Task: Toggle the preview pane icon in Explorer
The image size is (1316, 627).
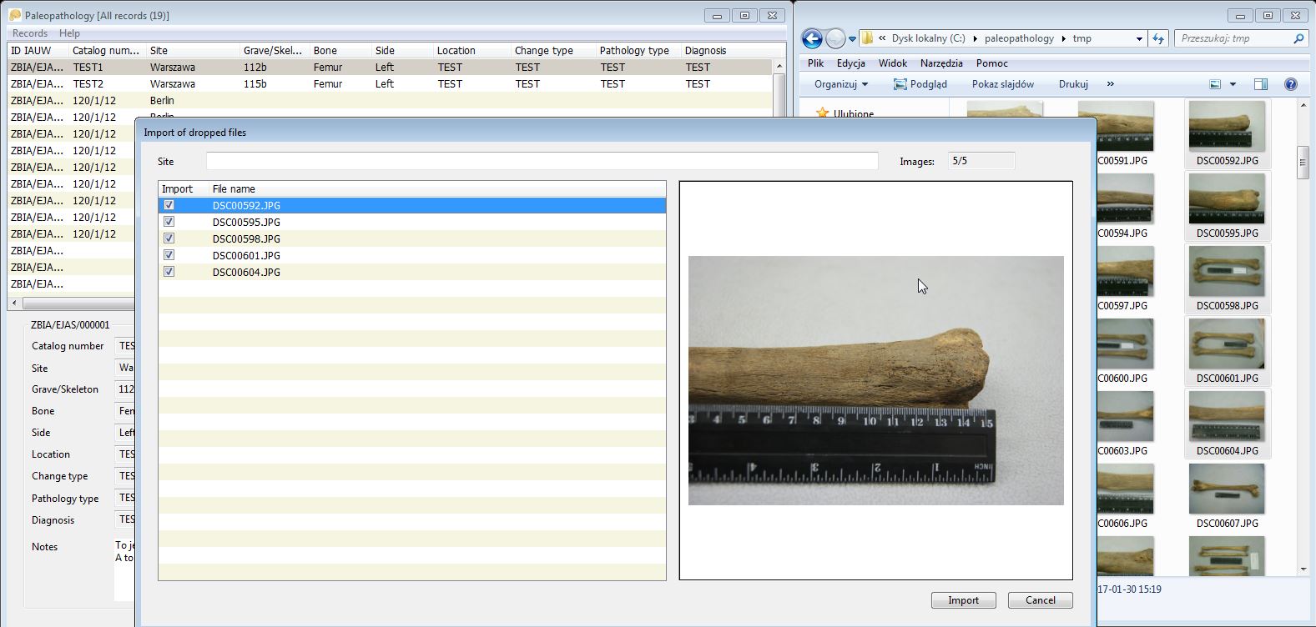Action: 1261,84
